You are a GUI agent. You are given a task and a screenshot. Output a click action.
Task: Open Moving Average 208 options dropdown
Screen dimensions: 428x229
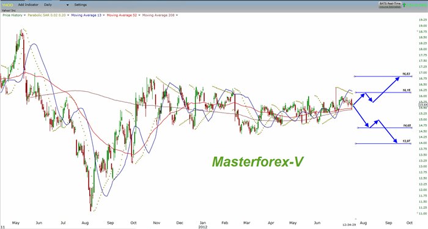pyautogui.click(x=160, y=15)
